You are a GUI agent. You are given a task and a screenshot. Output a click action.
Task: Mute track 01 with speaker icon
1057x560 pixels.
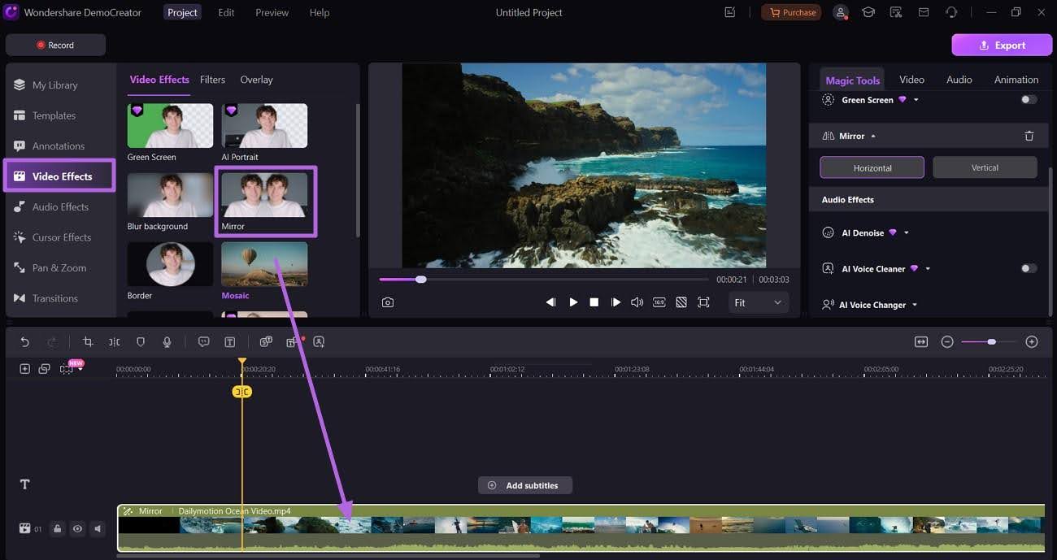(x=98, y=529)
